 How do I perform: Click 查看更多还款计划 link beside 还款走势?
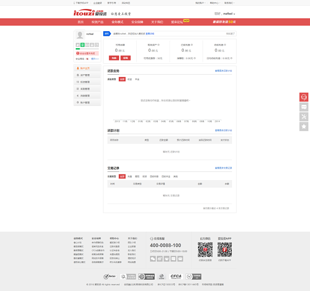pyautogui.click(x=223, y=71)
